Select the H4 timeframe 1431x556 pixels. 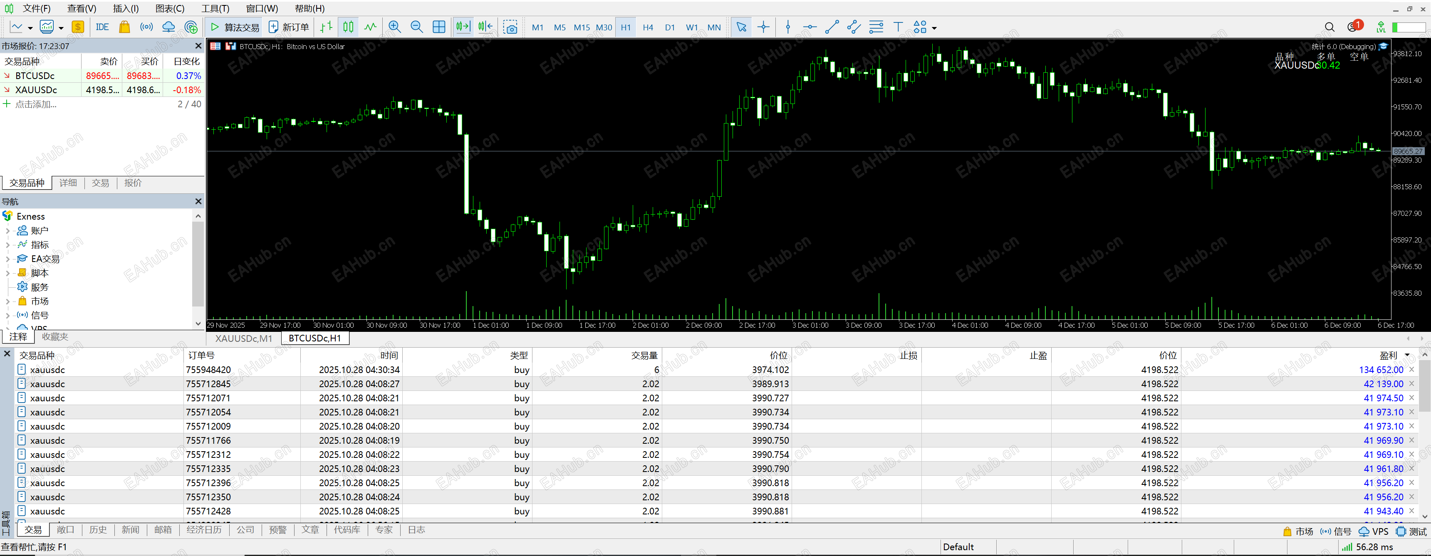[648, 27]
